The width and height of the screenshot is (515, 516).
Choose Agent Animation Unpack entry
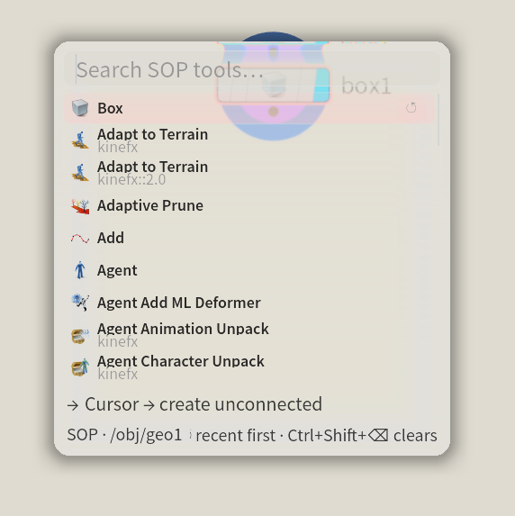[x=249, y=335]
